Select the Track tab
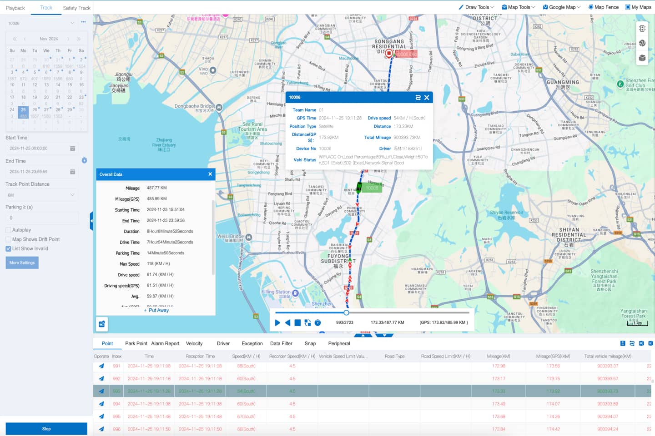 click(46, 8)
